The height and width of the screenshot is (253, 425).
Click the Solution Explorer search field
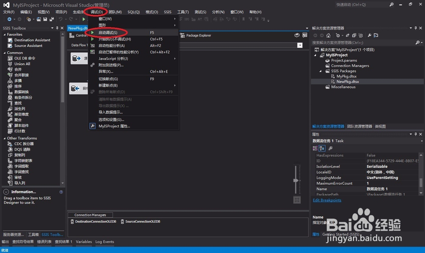click(x=363, y=42)
